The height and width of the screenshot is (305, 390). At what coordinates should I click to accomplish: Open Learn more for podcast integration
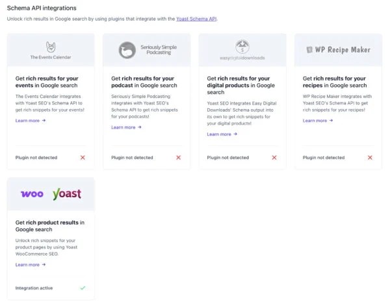point(126,127)
